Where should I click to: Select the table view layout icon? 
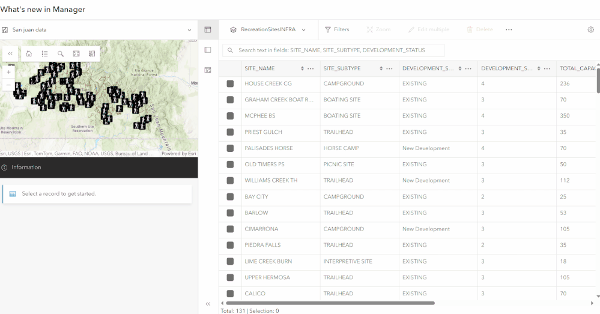click(x=208, y=29)
